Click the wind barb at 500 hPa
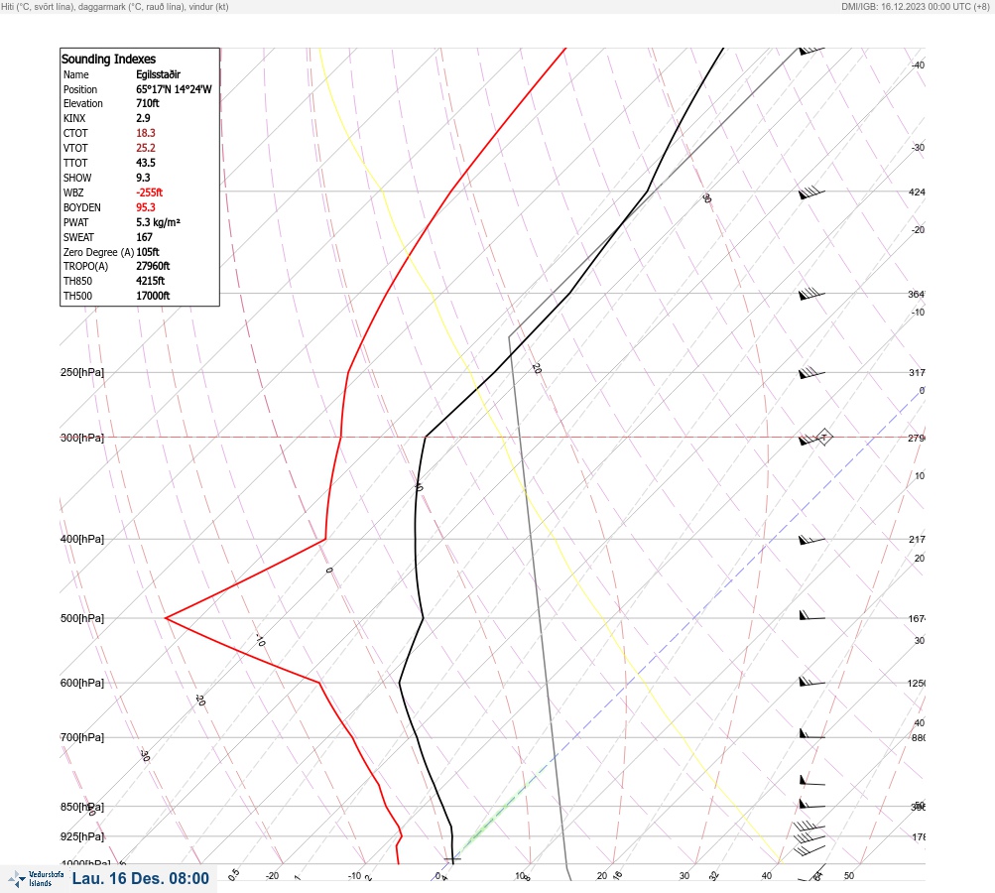995x893 pixels. click(811, 615)
